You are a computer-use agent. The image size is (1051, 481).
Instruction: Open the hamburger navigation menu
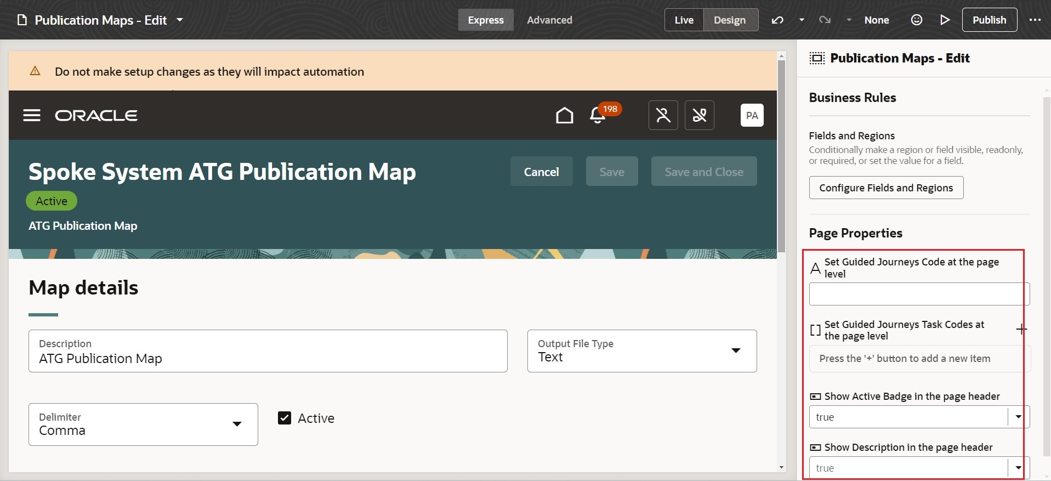(32, 115)
